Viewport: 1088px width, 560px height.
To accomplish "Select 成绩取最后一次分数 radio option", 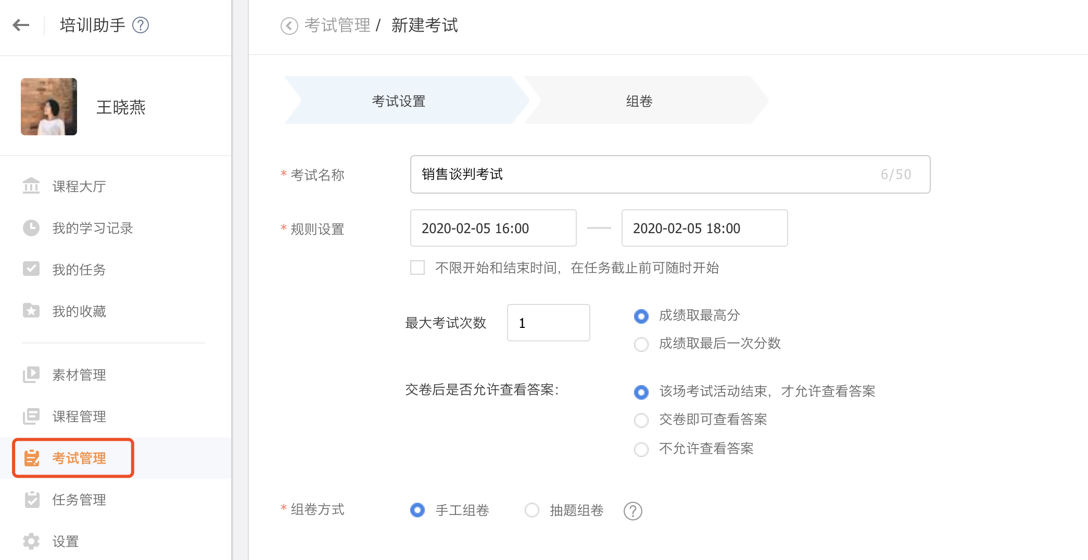I will 641,344.
